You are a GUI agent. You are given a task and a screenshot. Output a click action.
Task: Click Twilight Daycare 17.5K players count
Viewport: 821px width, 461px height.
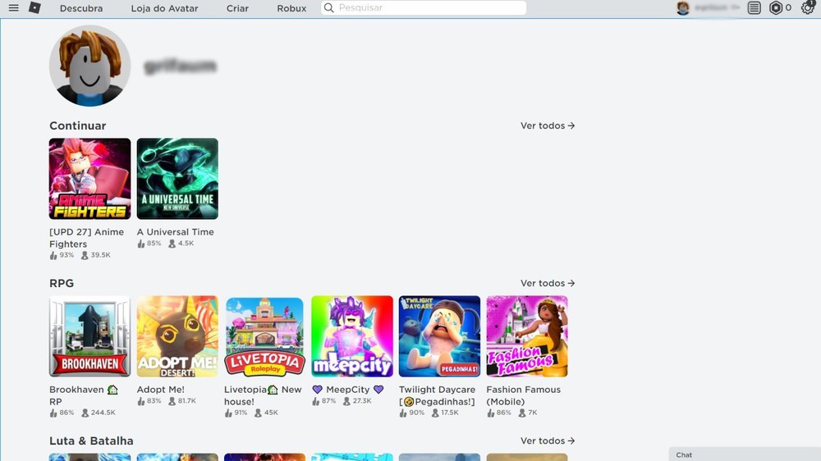445,413
